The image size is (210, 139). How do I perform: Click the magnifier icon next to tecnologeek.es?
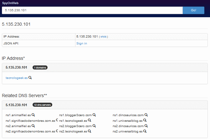coord(30,78)
